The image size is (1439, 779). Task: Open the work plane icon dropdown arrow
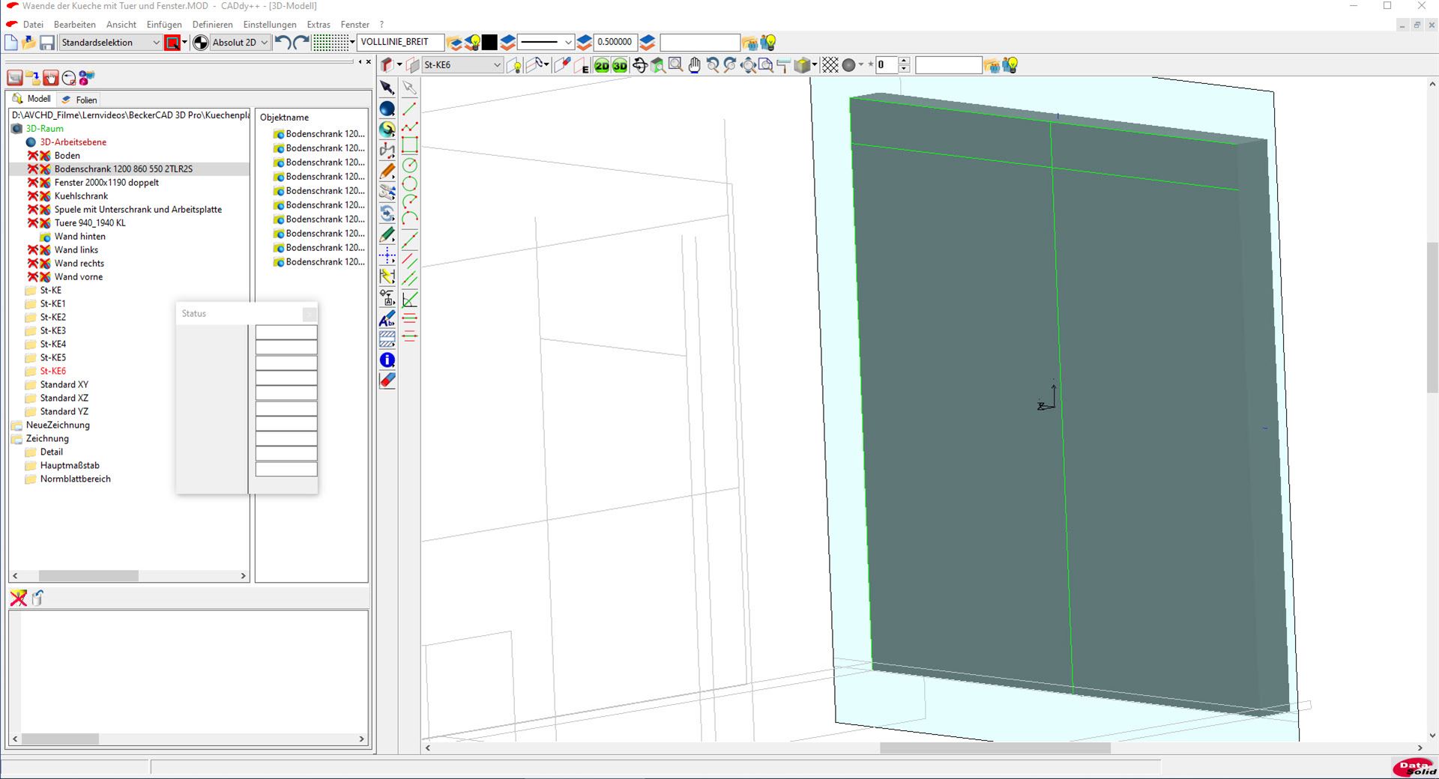click(399, 65)
